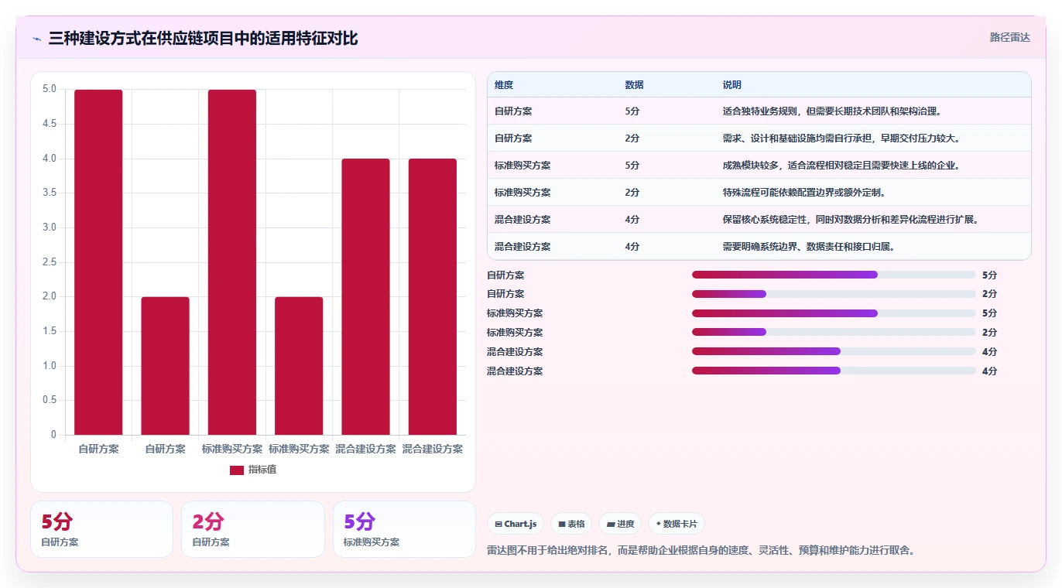Click the 自研方案 2分 progress bar
The image size is (1062, 588).
point(834,294)
